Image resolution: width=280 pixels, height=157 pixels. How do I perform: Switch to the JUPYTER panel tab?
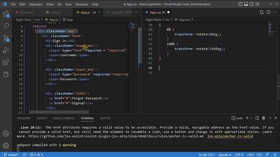click(105, 118)
